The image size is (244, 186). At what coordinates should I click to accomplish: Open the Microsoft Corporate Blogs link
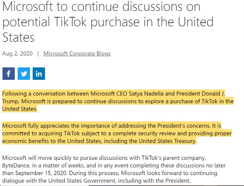click(x=77, y=53)
